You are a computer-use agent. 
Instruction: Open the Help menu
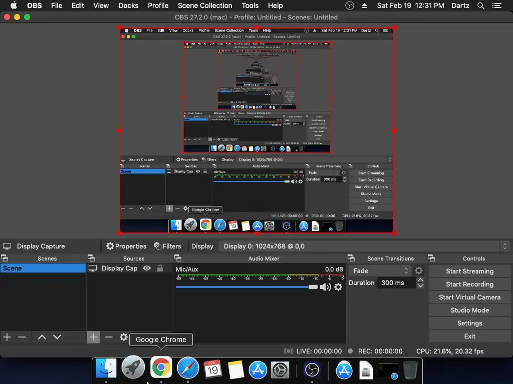point(275,5)
